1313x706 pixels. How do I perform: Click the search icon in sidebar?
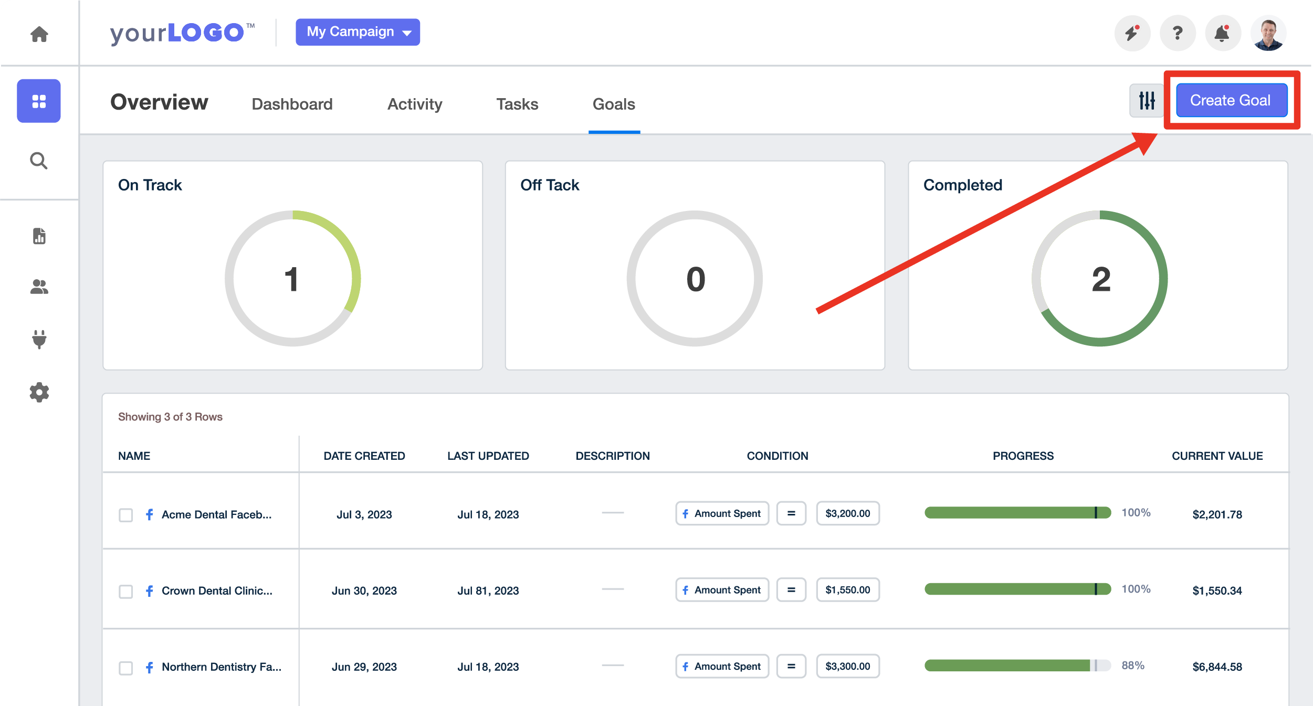38,161
